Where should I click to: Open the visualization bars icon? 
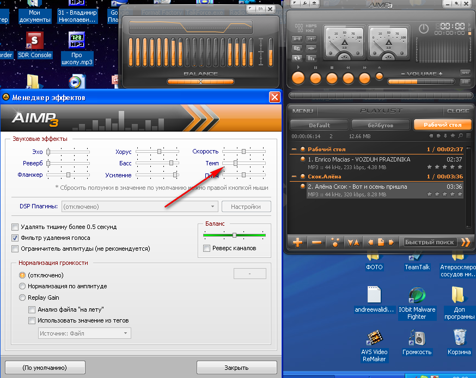[x=311, y=58]
